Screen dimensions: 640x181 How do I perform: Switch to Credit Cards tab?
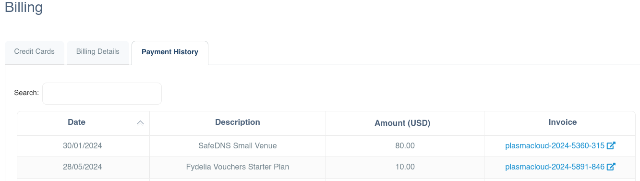click(x=35, y=52)
